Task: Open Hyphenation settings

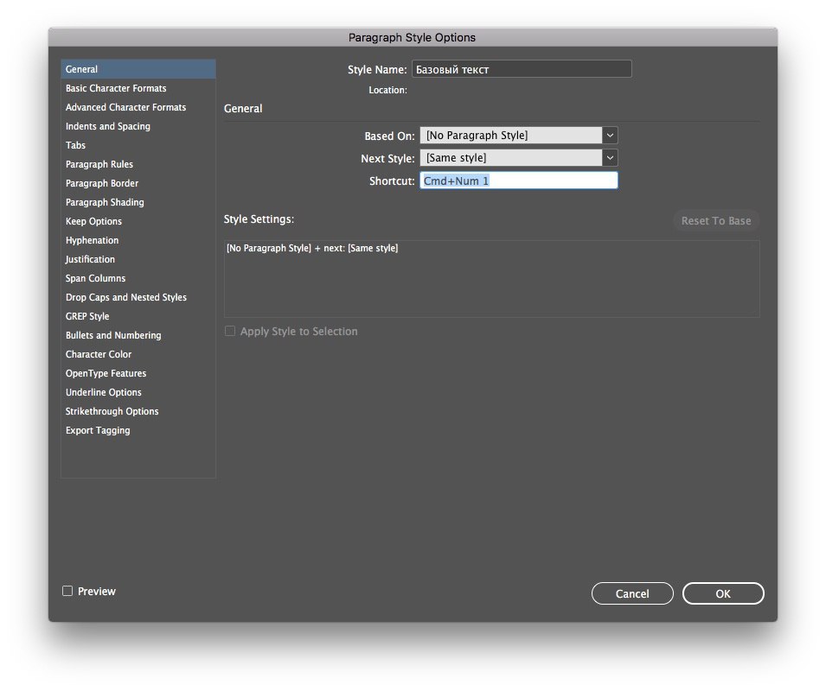Action: (138, 240)
